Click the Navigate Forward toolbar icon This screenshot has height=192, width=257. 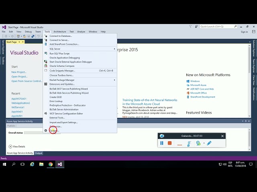[x=12, y=36]
